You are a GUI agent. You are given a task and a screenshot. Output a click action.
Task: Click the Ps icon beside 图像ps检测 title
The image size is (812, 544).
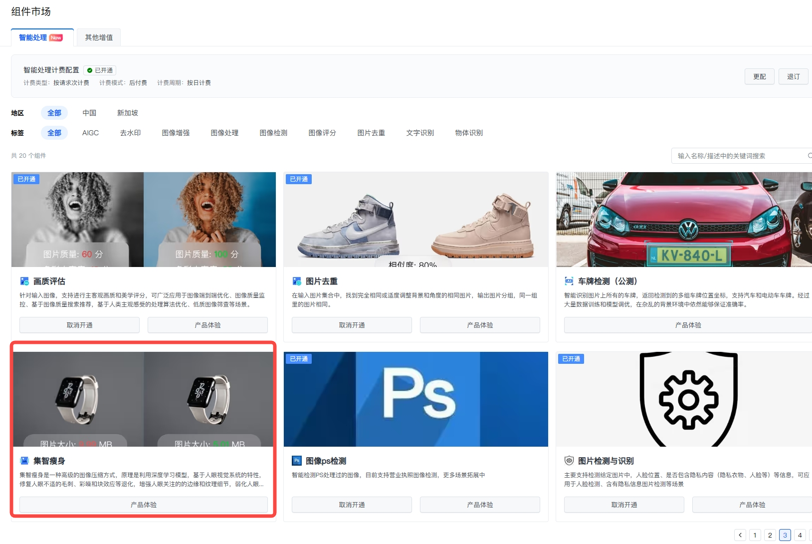pos(297,461)
